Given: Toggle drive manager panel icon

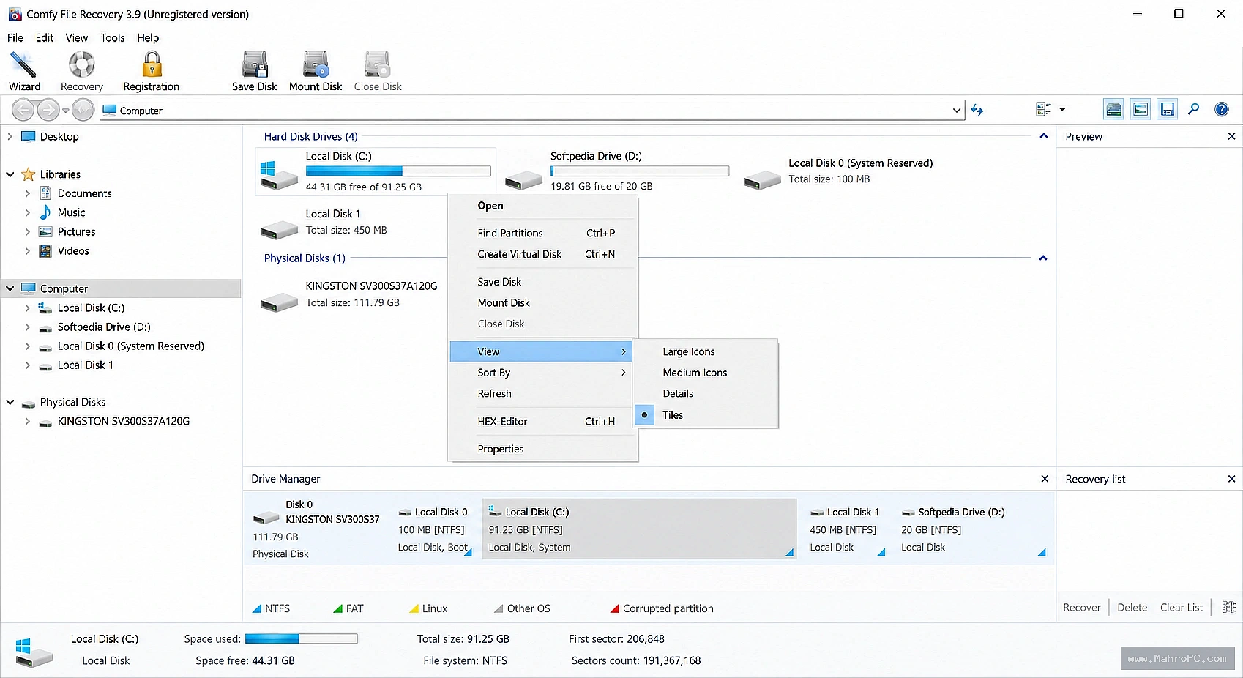Looking at the screenshot, I should pos(1113,110).
